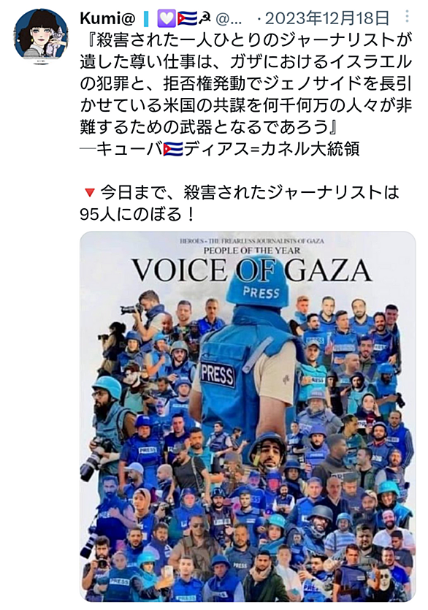Click the Cuban flag emoji in the username

pos(187,18)
